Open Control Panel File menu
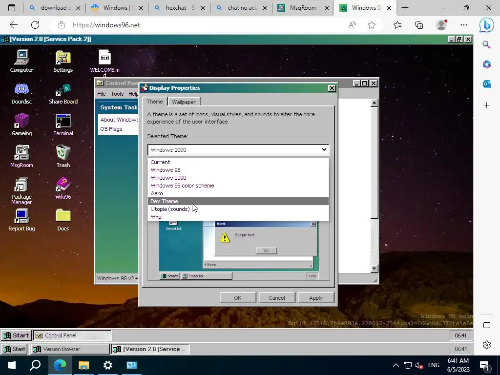This screenshot has height=375, width=500. point(102,94)
